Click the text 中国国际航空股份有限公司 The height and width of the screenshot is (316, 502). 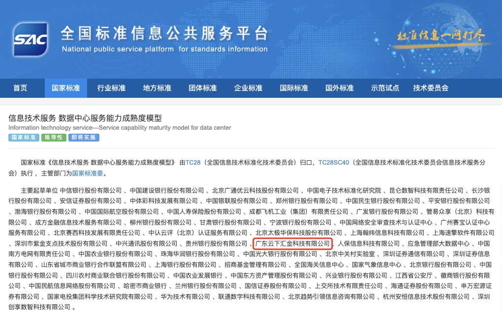122,212
